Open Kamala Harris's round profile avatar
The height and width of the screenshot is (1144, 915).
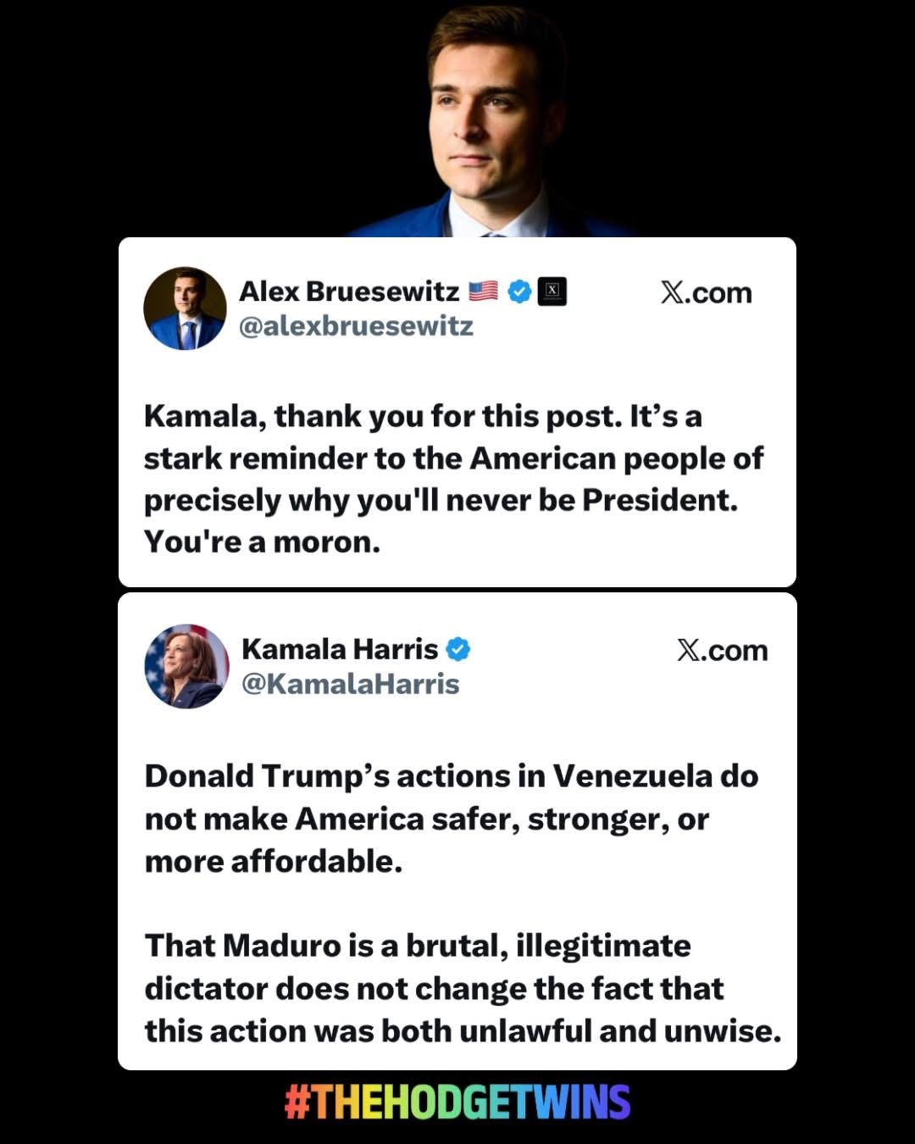click(x=186, y=666)
